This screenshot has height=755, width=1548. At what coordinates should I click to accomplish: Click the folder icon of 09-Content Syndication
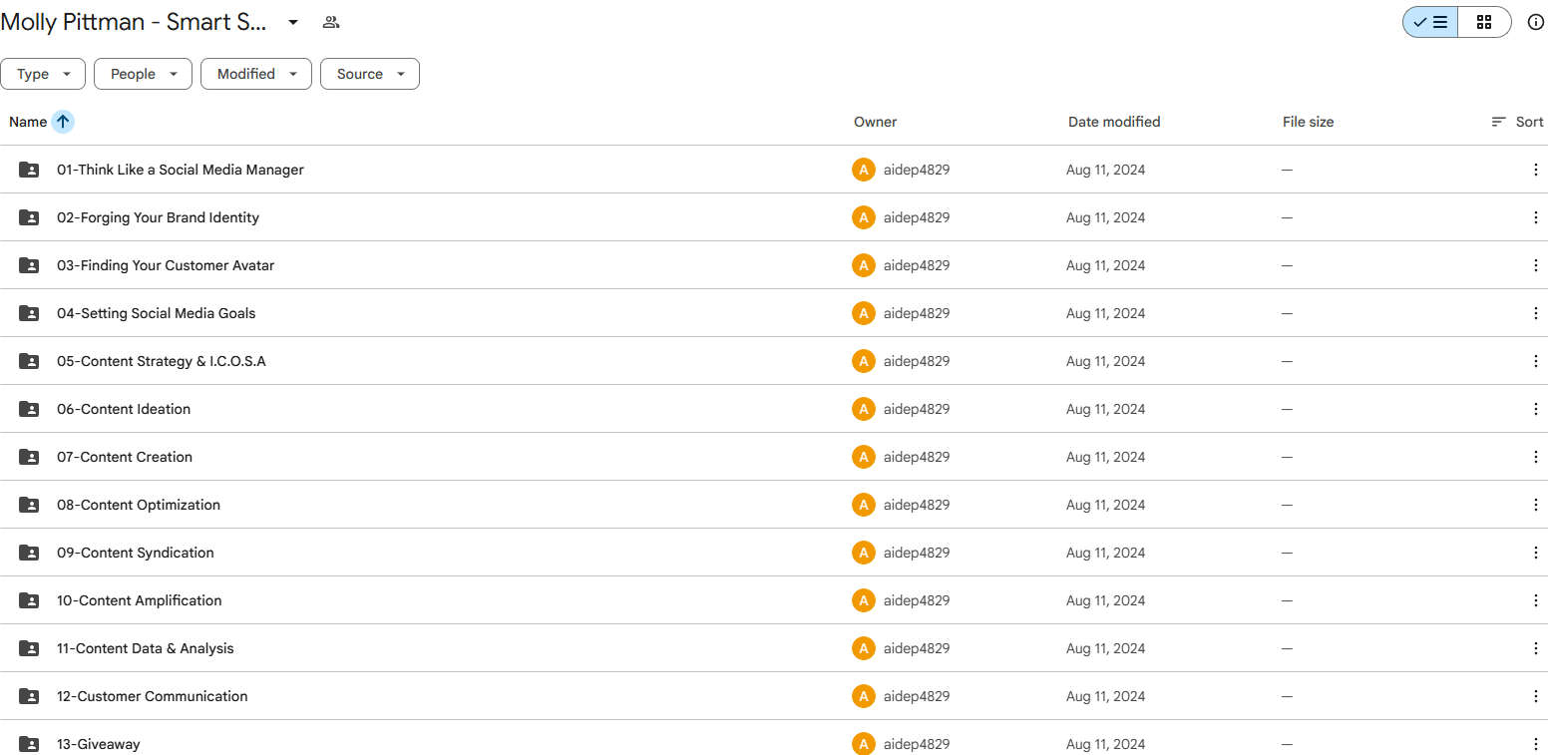point(29,553)
